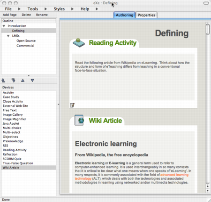211x202 pixels.
Task: Click the Add Page button
Action: 10,15
